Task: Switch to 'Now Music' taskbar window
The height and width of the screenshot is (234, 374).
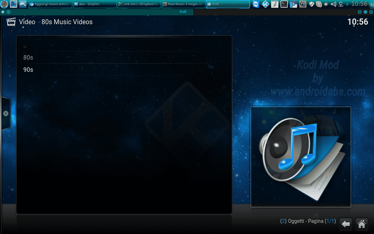Action: coord(183,4)
